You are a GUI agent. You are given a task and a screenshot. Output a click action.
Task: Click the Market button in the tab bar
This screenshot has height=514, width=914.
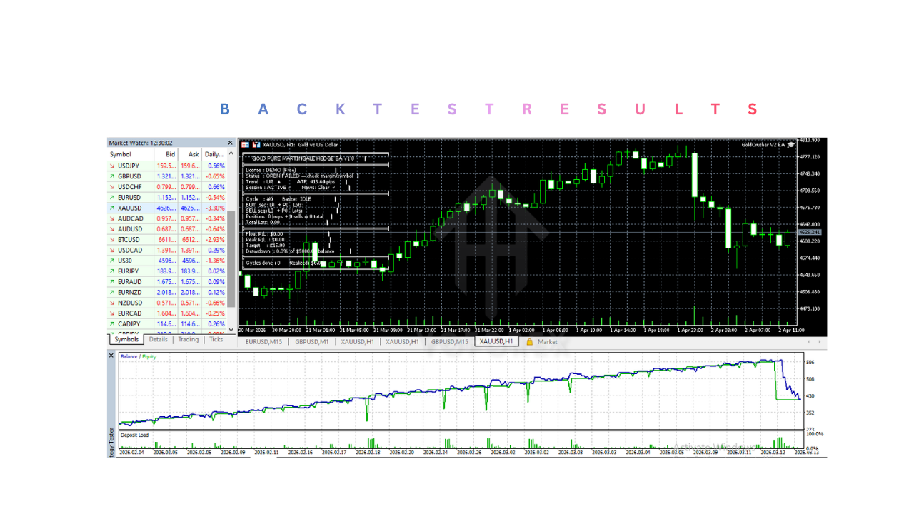point(548,341)
